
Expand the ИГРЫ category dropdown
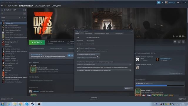(19, 18)
